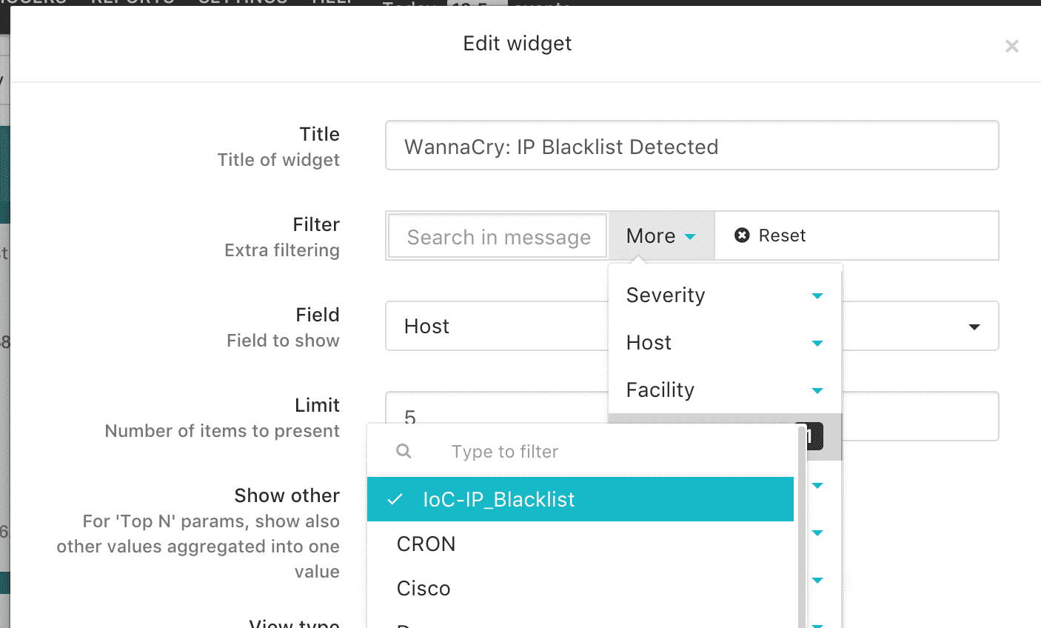Expand the Host filter arrow in More menu

click(x=817, y=344)
